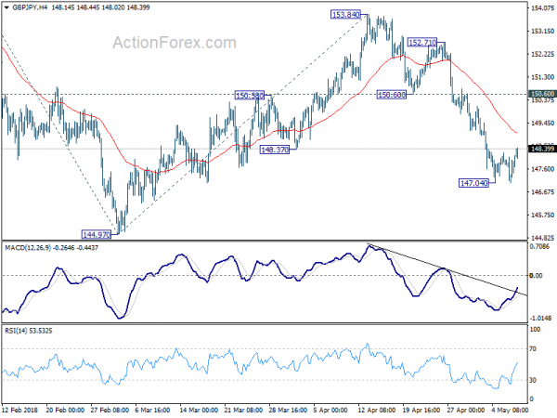This screenshot has width=557, height=418.
Task: Click the 145.750 price axis value
Action: coord(542,216)
